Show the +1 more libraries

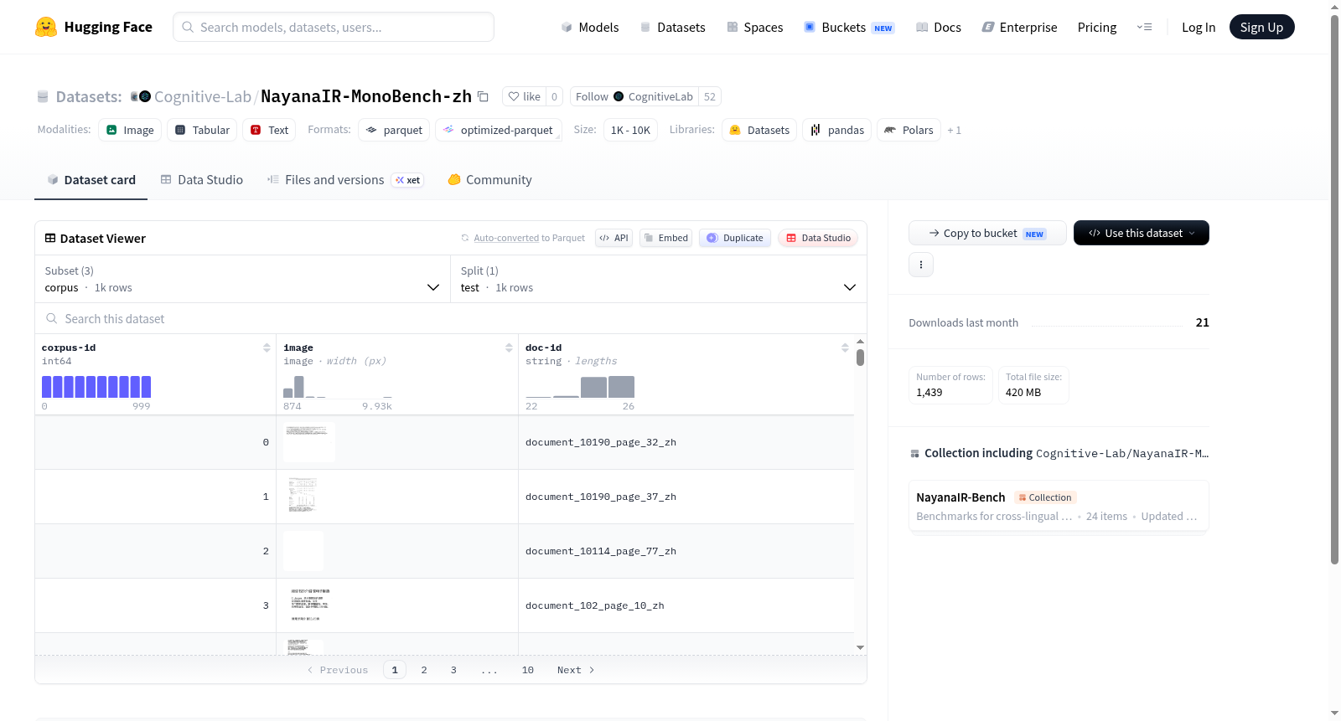point(955,130)
